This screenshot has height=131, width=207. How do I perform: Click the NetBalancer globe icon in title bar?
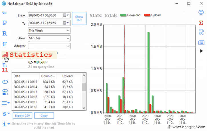pyautogui.click(x=4, y=3)
